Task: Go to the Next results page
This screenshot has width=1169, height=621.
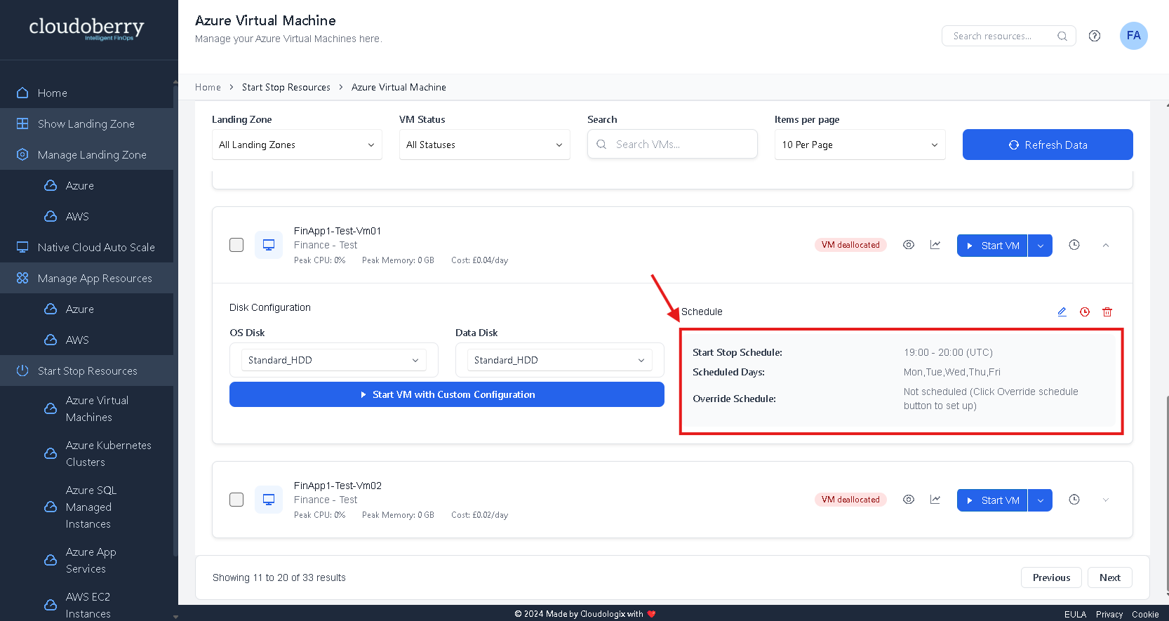Action: (1110, 577)
